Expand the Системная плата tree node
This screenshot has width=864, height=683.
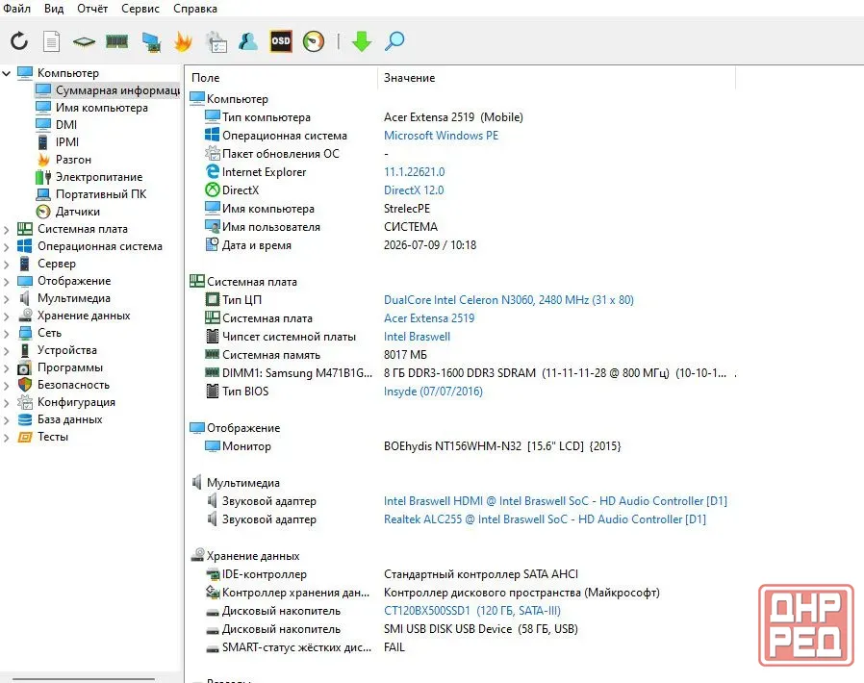click(x=7, y=229)
